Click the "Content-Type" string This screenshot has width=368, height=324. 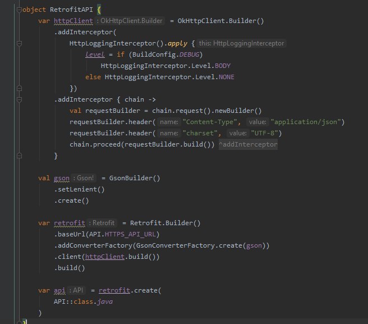click(x=210, y=122)
